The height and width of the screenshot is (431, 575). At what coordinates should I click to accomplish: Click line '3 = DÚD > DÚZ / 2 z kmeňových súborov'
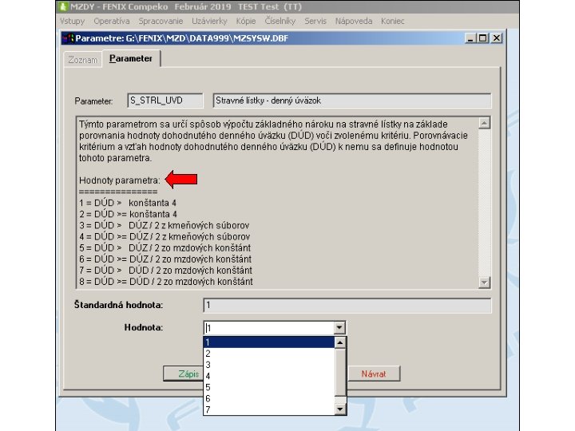coord(165,225)
